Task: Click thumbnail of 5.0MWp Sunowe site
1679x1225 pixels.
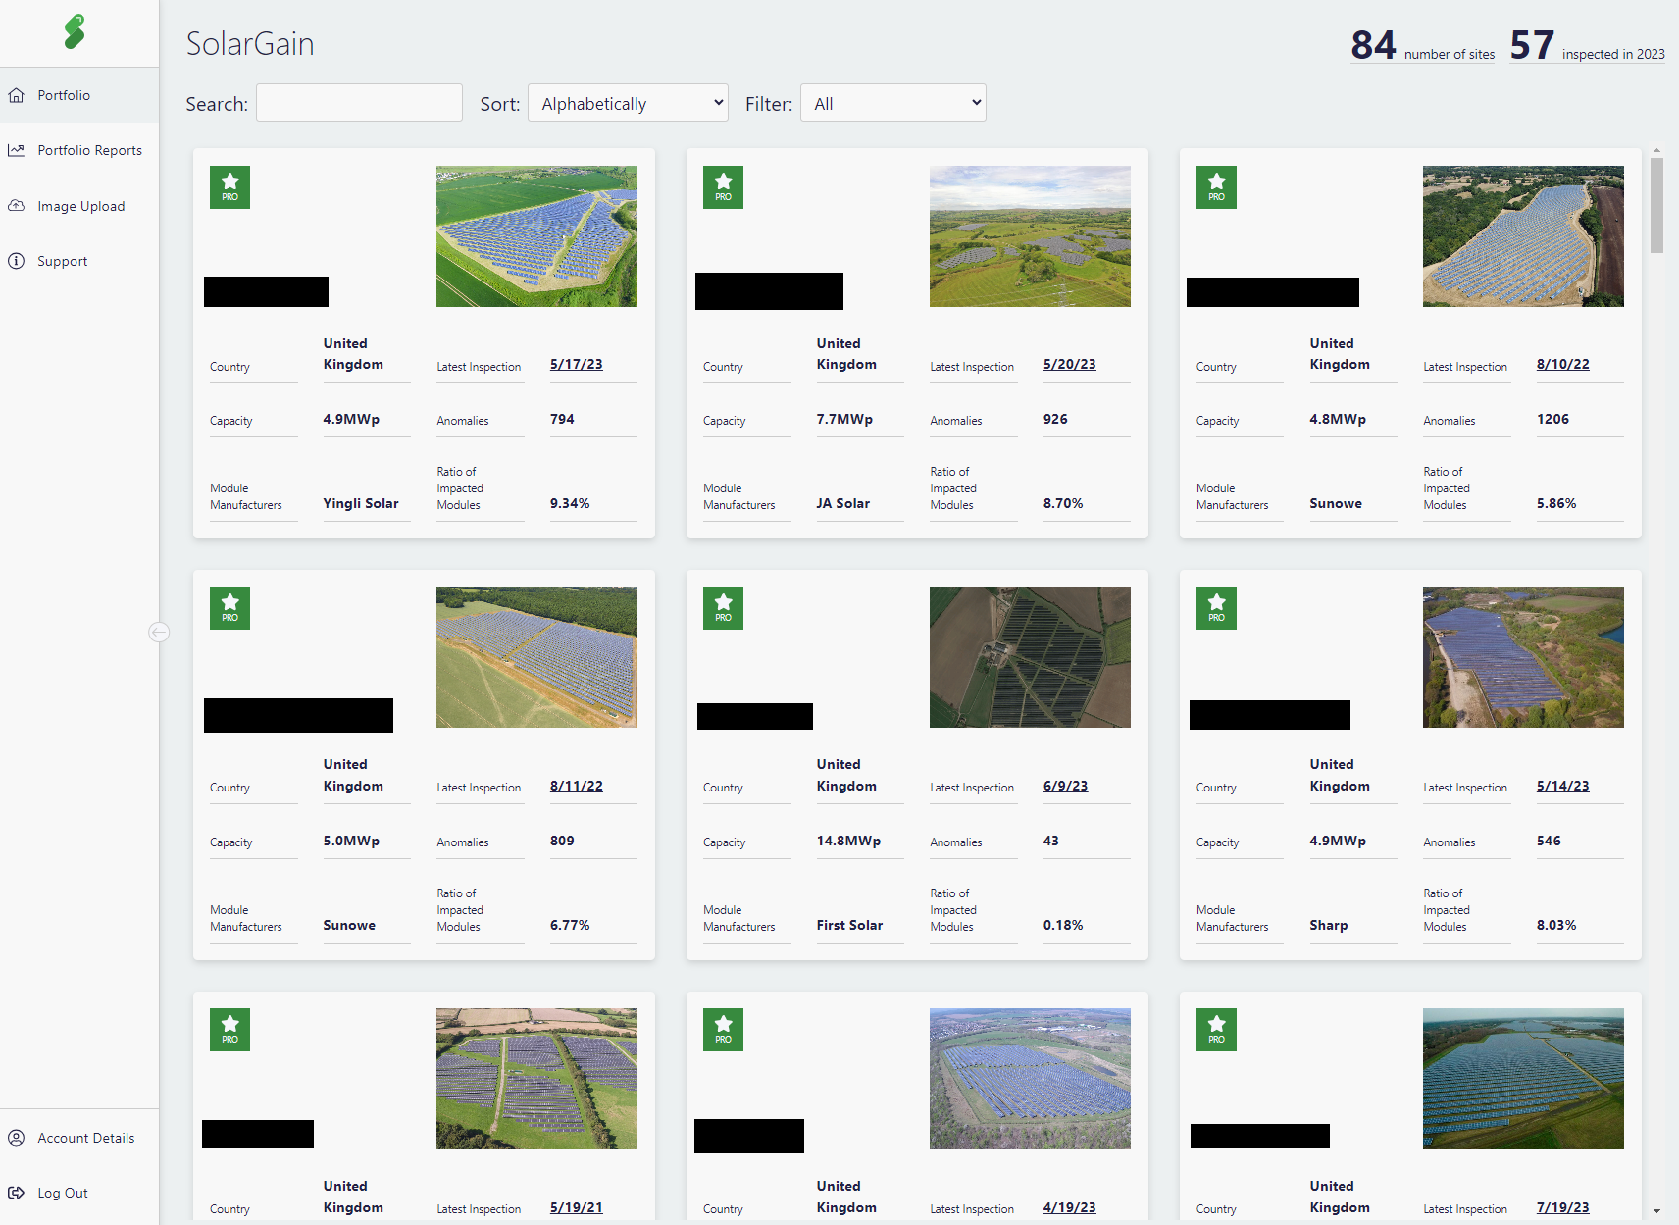Action: [x=536, y=657]
